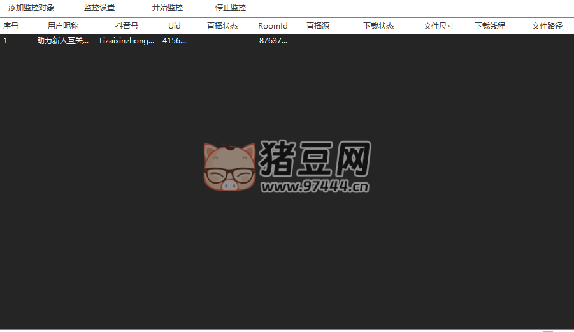Select the Uid cell starting with 4156
Screen dimensions: 574x332
(175, 41)
